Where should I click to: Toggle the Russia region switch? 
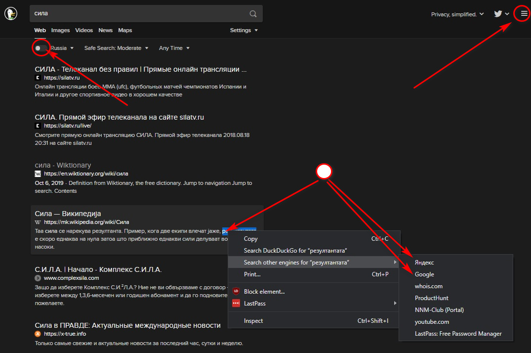pyautogui.click(x=41, y=48)
